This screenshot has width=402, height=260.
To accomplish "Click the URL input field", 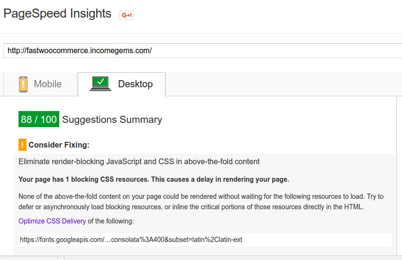I will [202, 51].
